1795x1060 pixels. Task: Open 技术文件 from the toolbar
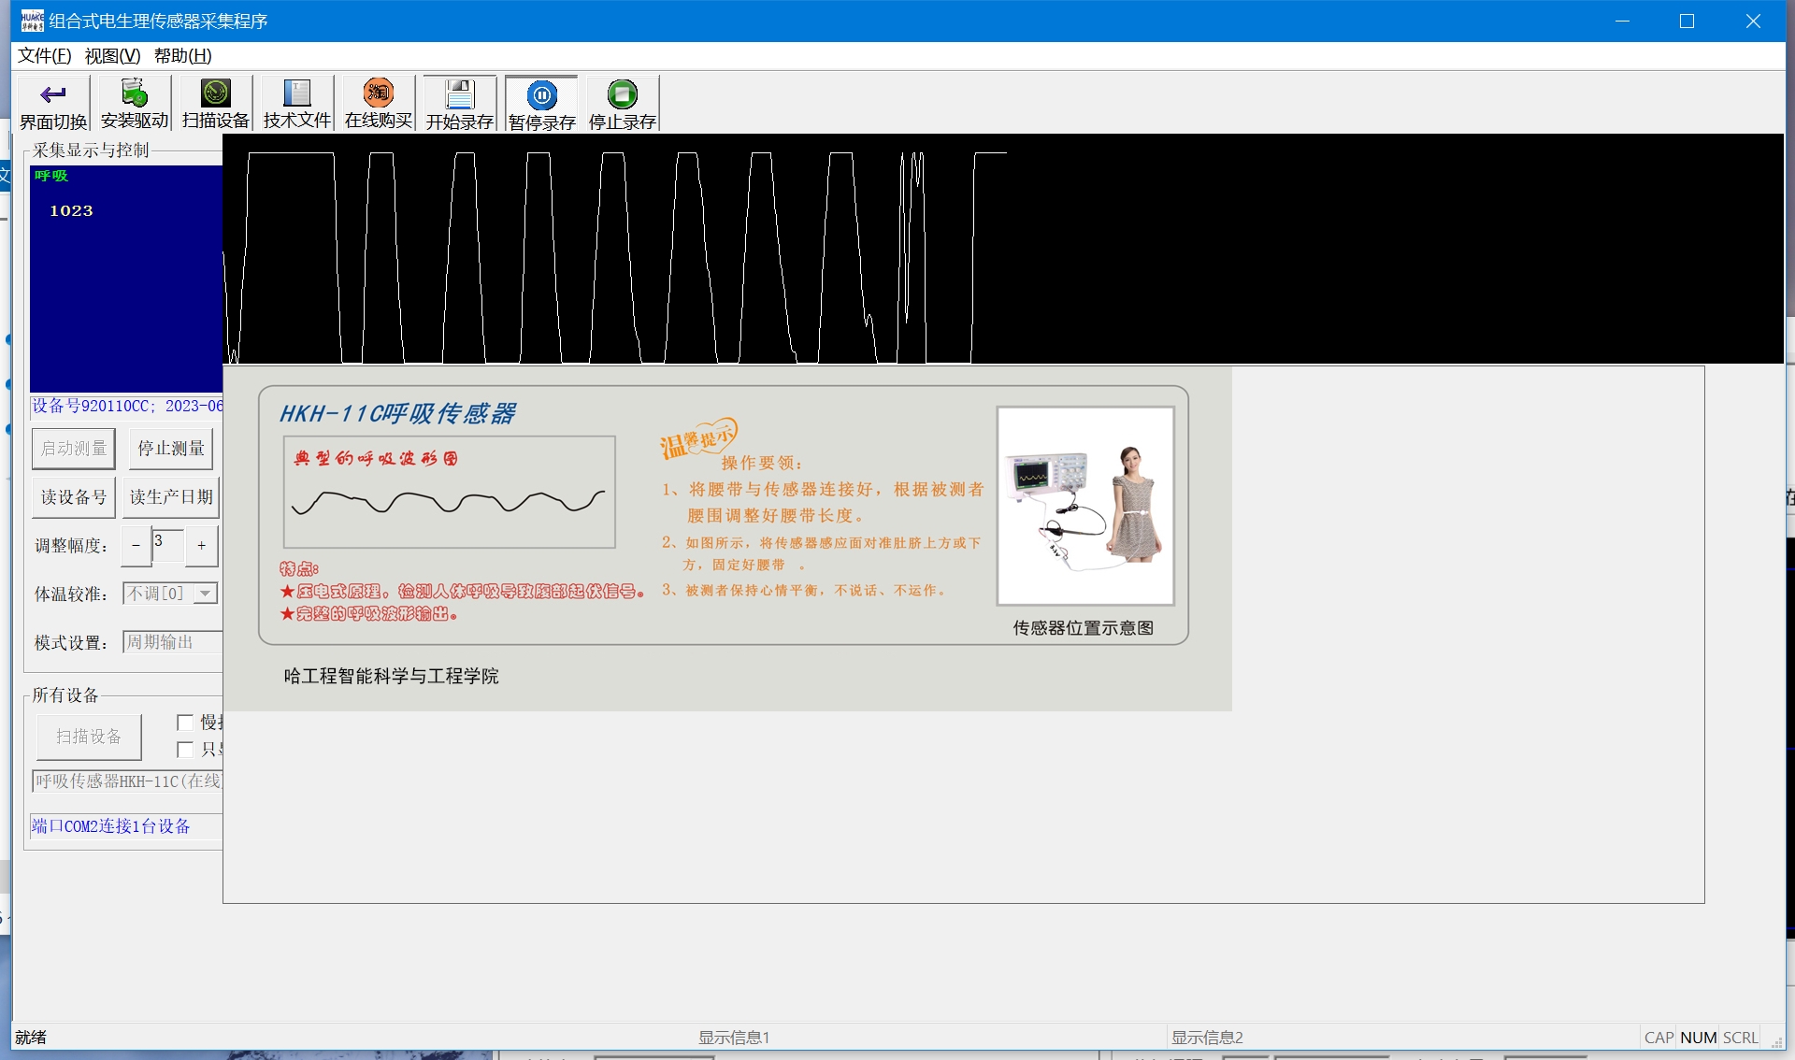[x=297, y=93]
